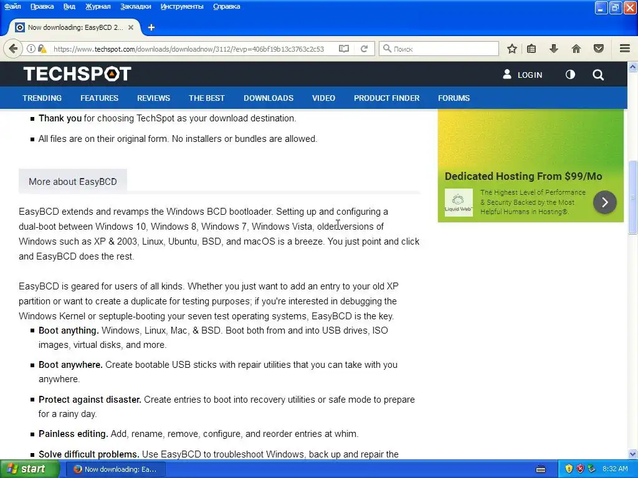
Task: Click the LOGIN user link
Action: pyautogui.click(x=523, y=75)
